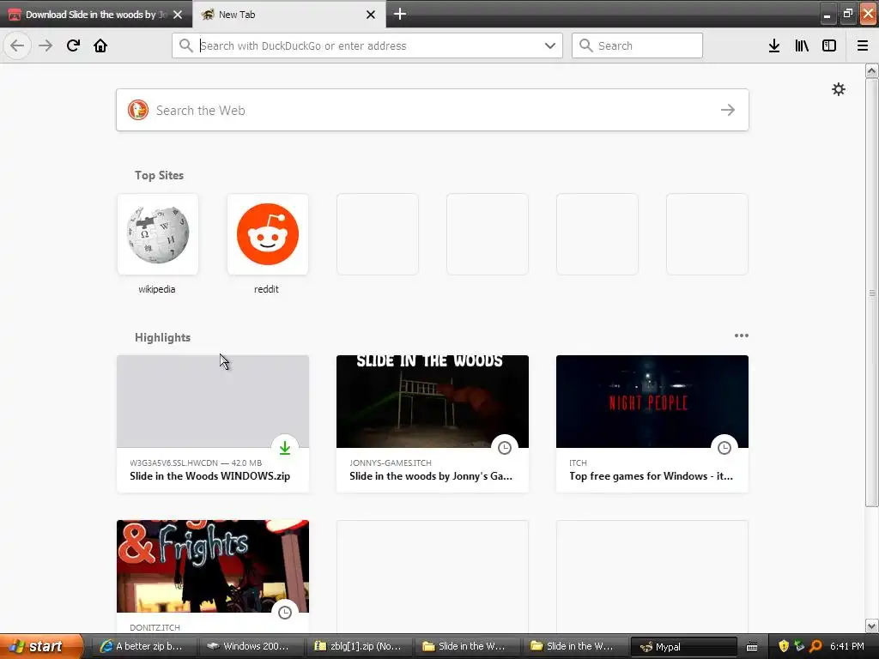Image resolution: width=879 pixels, height=659 pixels.
Task: Click history clock icon on Slide in the woods card
Action: click(505, 447)
